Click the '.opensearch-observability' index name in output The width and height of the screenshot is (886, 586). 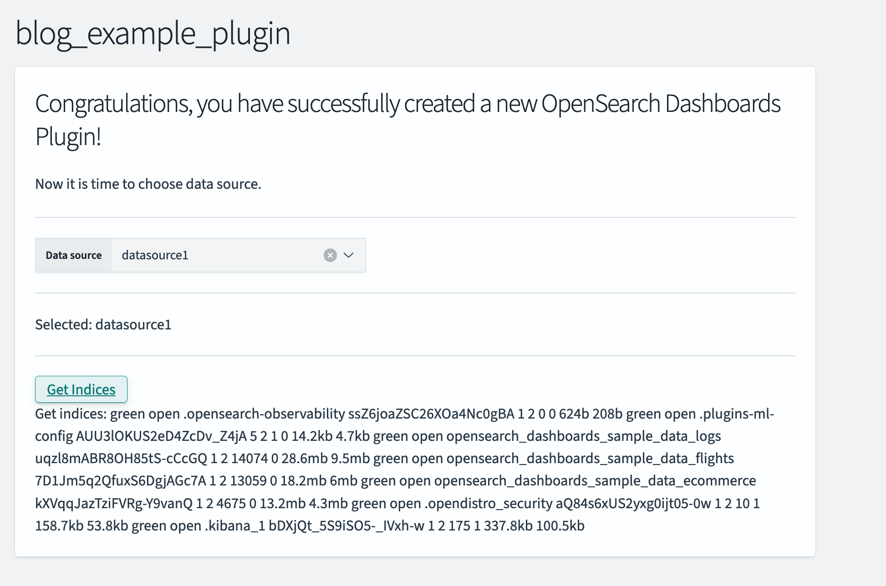pyautogui.click(x=264, y=414)
